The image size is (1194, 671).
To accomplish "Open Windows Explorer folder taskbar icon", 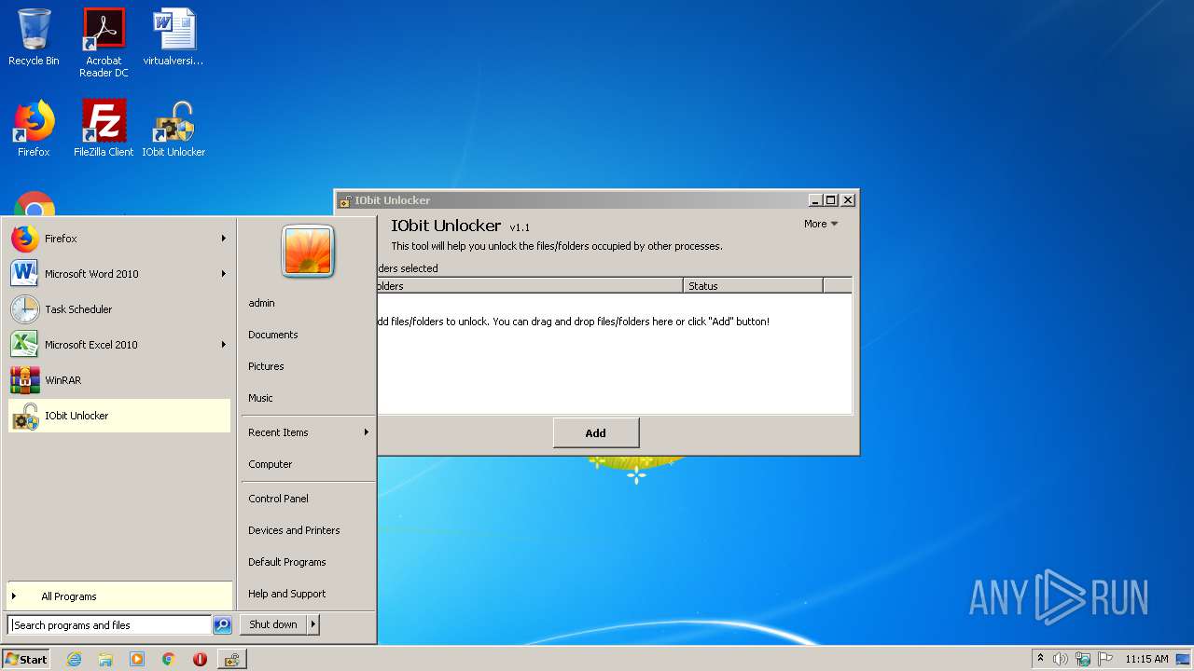I will coord(105,659).
